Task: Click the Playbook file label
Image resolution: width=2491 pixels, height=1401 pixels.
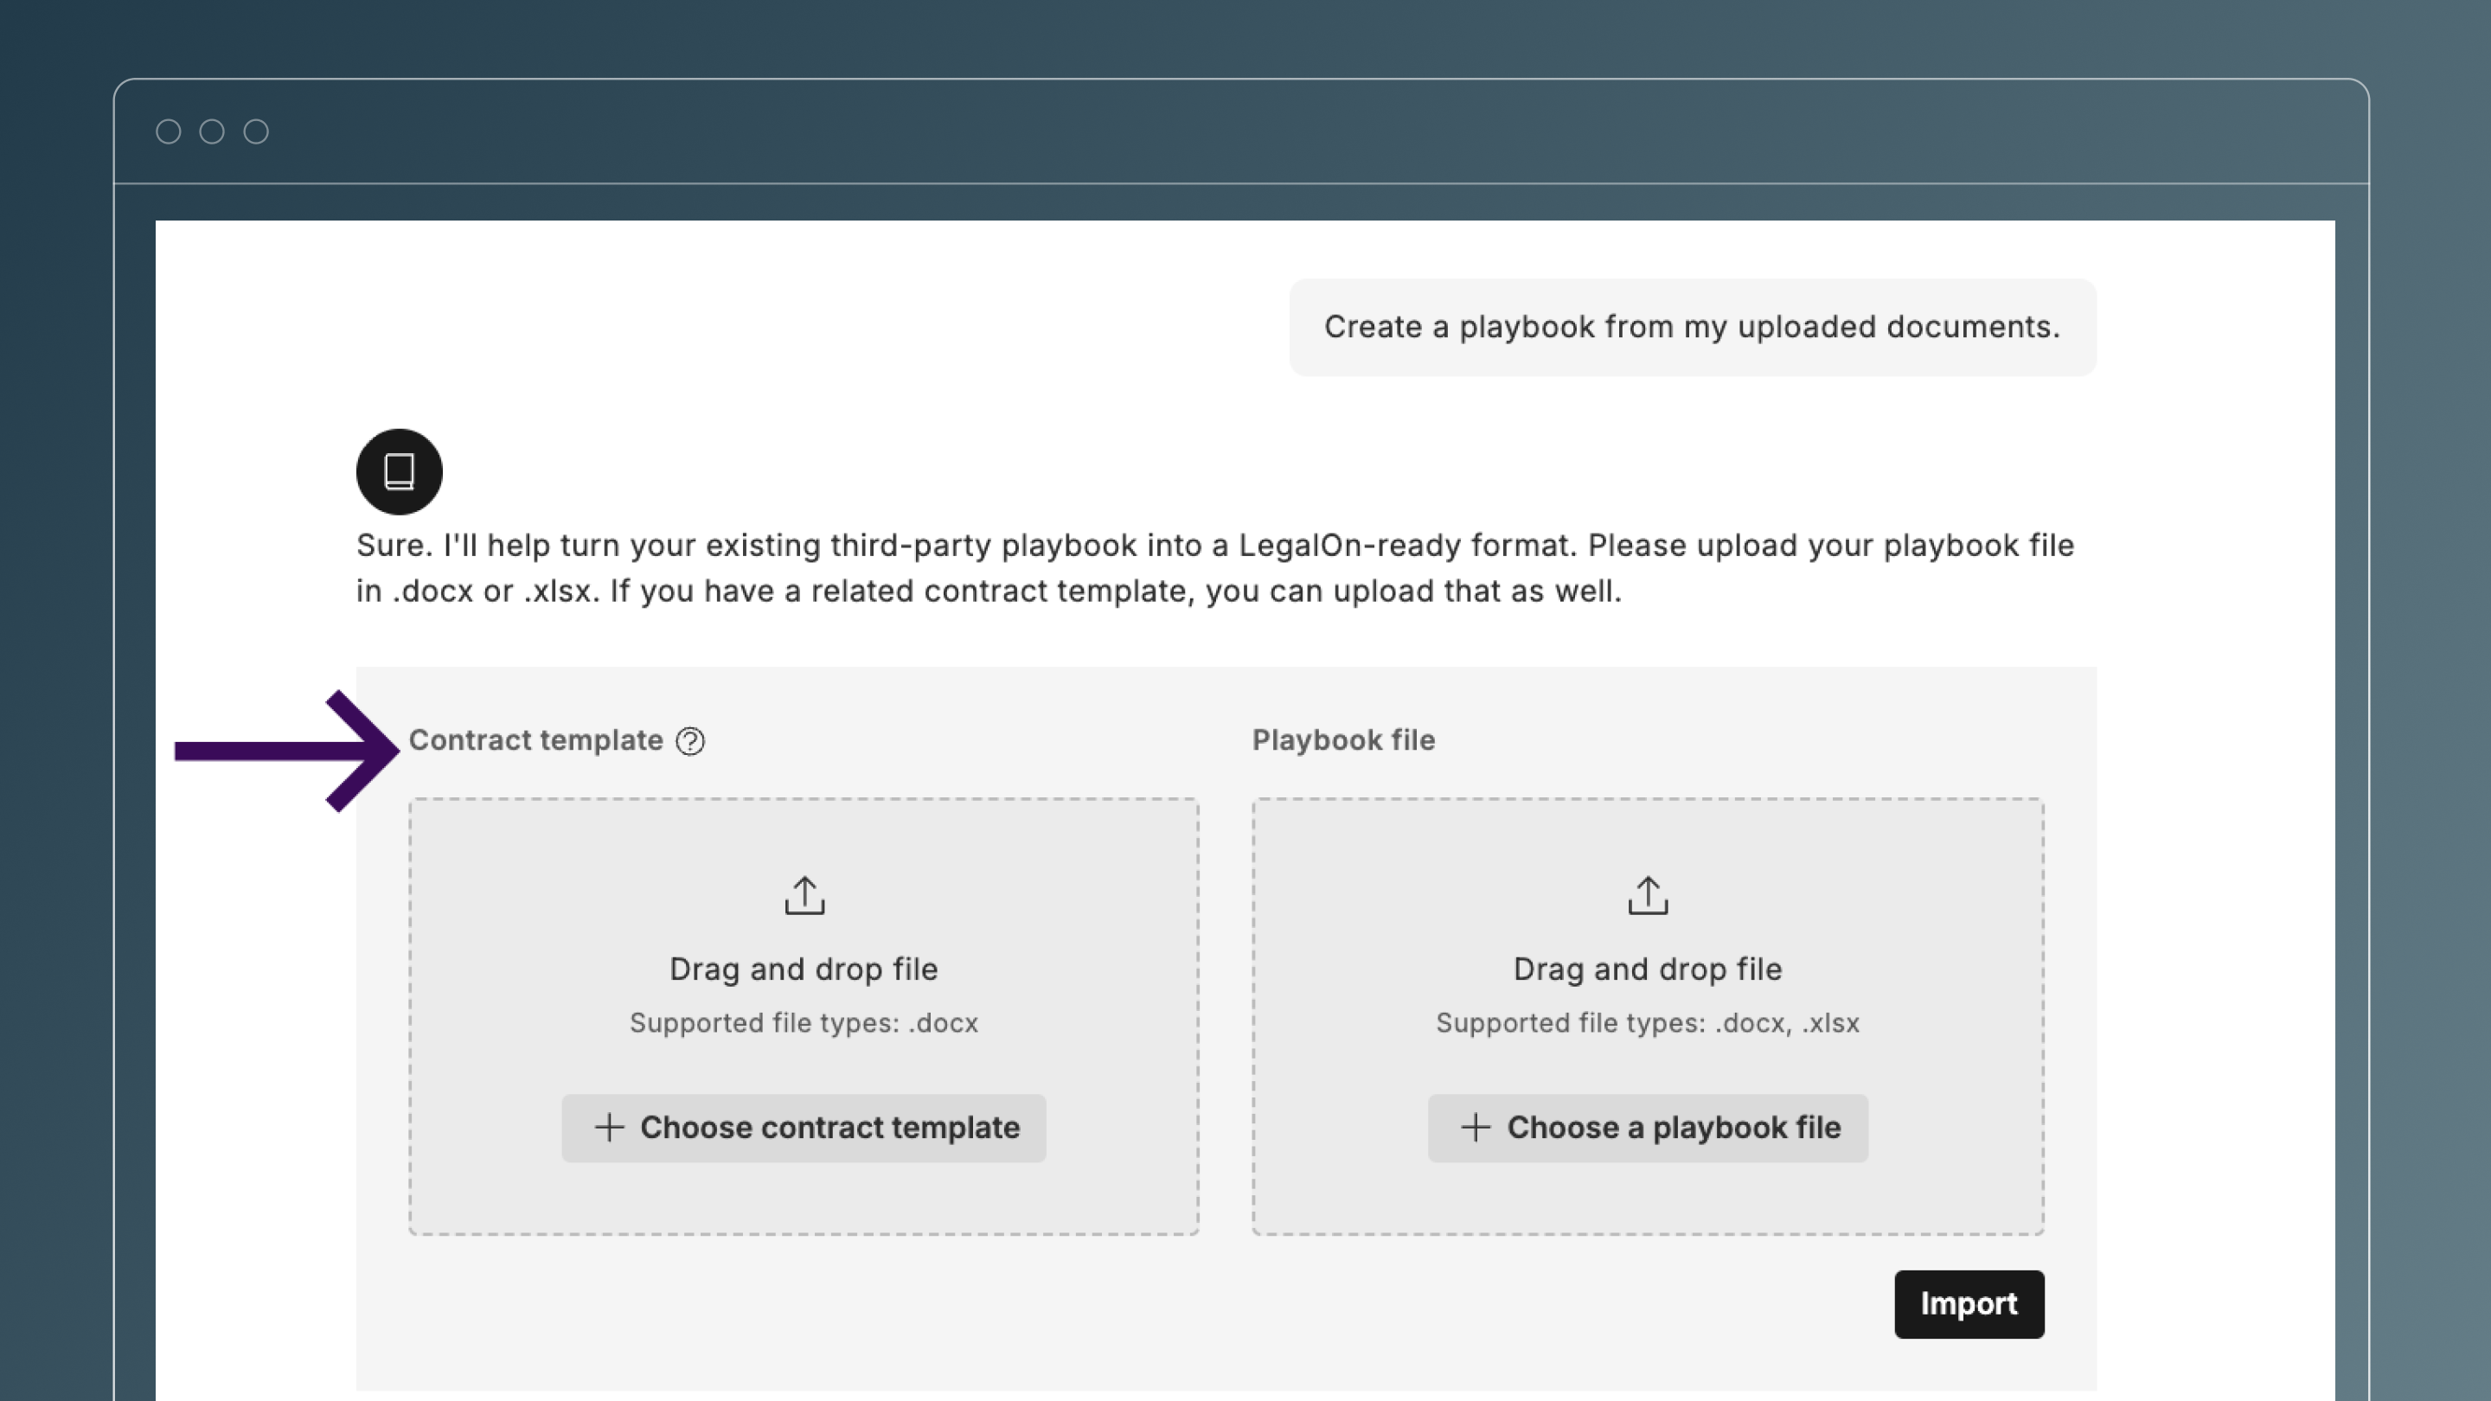Action: 1342,739
